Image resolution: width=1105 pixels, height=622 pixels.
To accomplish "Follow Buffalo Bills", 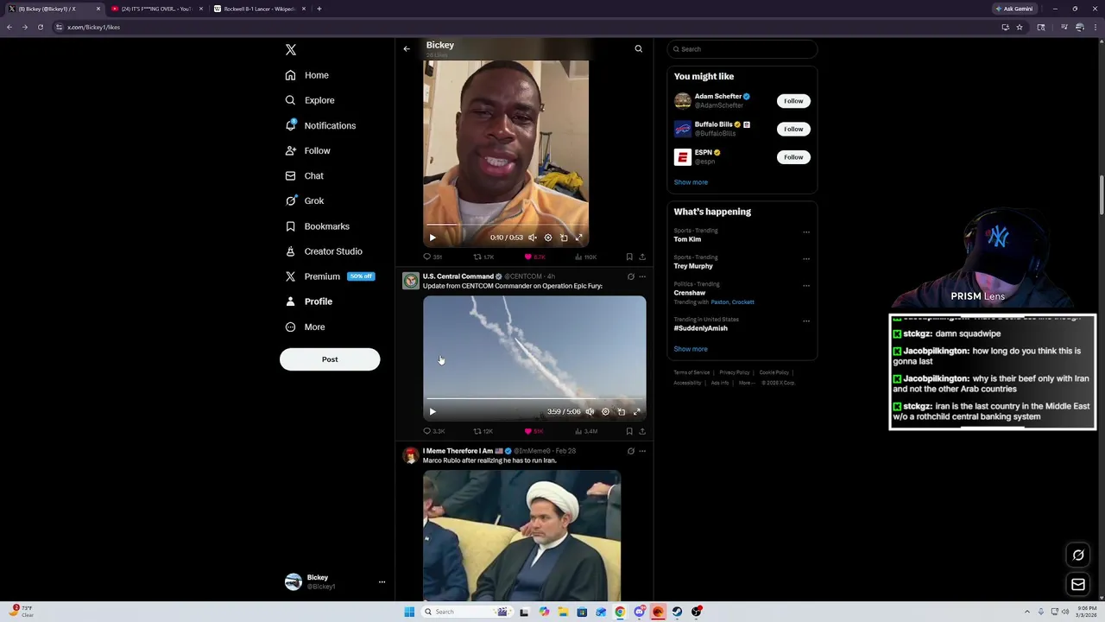I will coord(793,129).
